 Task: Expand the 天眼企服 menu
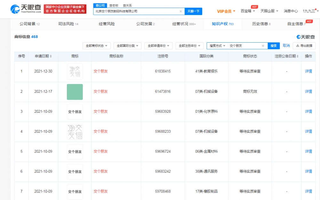point(269,11)
